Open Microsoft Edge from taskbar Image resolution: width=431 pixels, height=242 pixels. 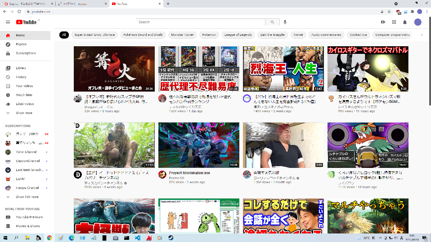(72, 238)
